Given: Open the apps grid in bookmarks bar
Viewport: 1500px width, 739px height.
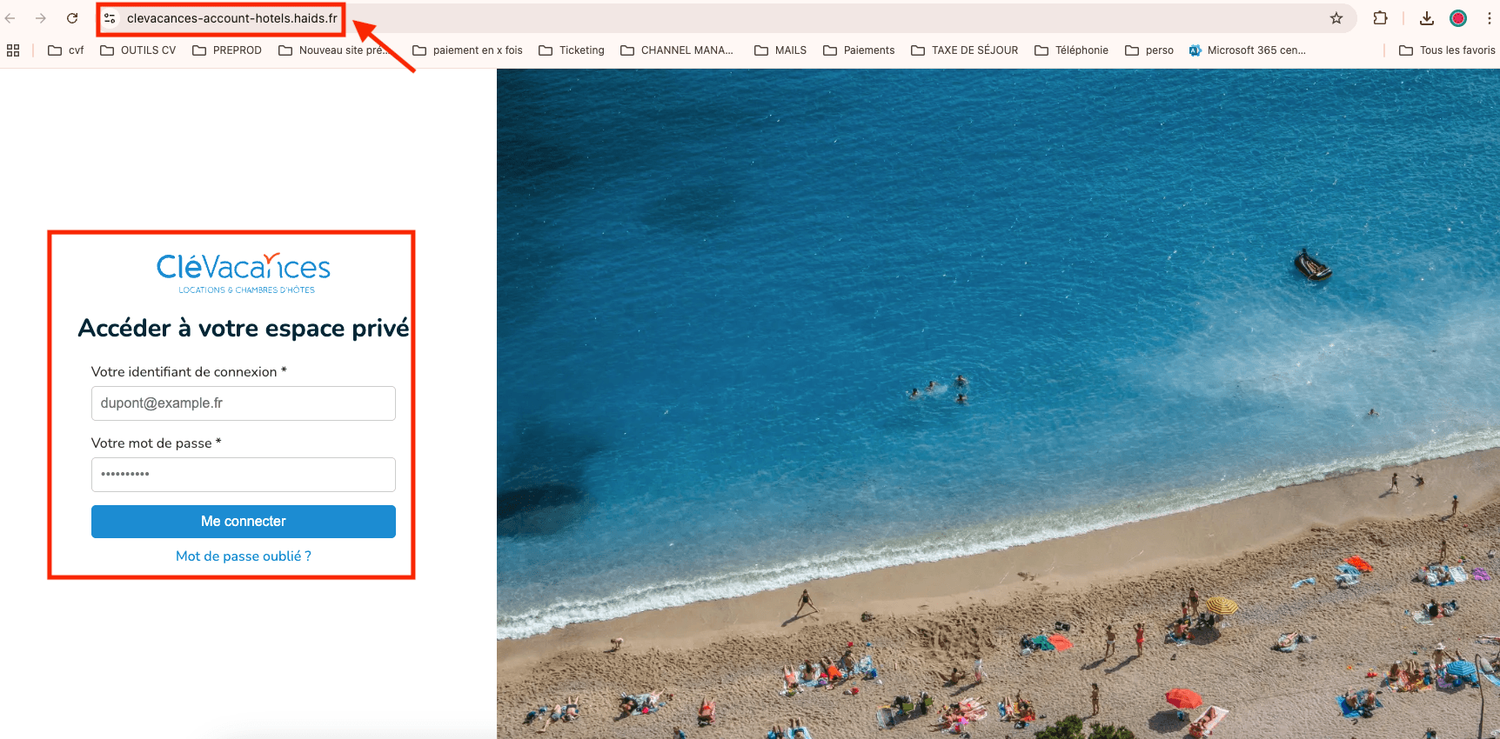Looking at the screenshot, I should click(13, 50).
